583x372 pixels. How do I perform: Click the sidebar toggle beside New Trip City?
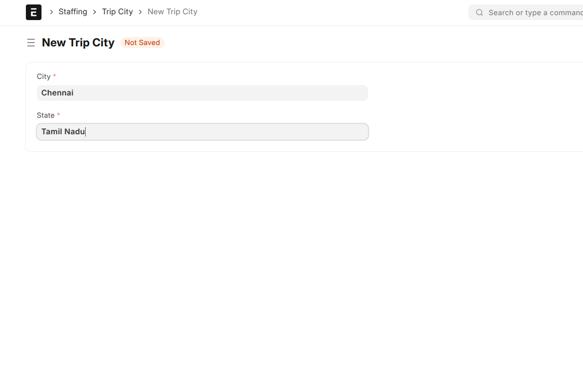(x=30, y=42)
